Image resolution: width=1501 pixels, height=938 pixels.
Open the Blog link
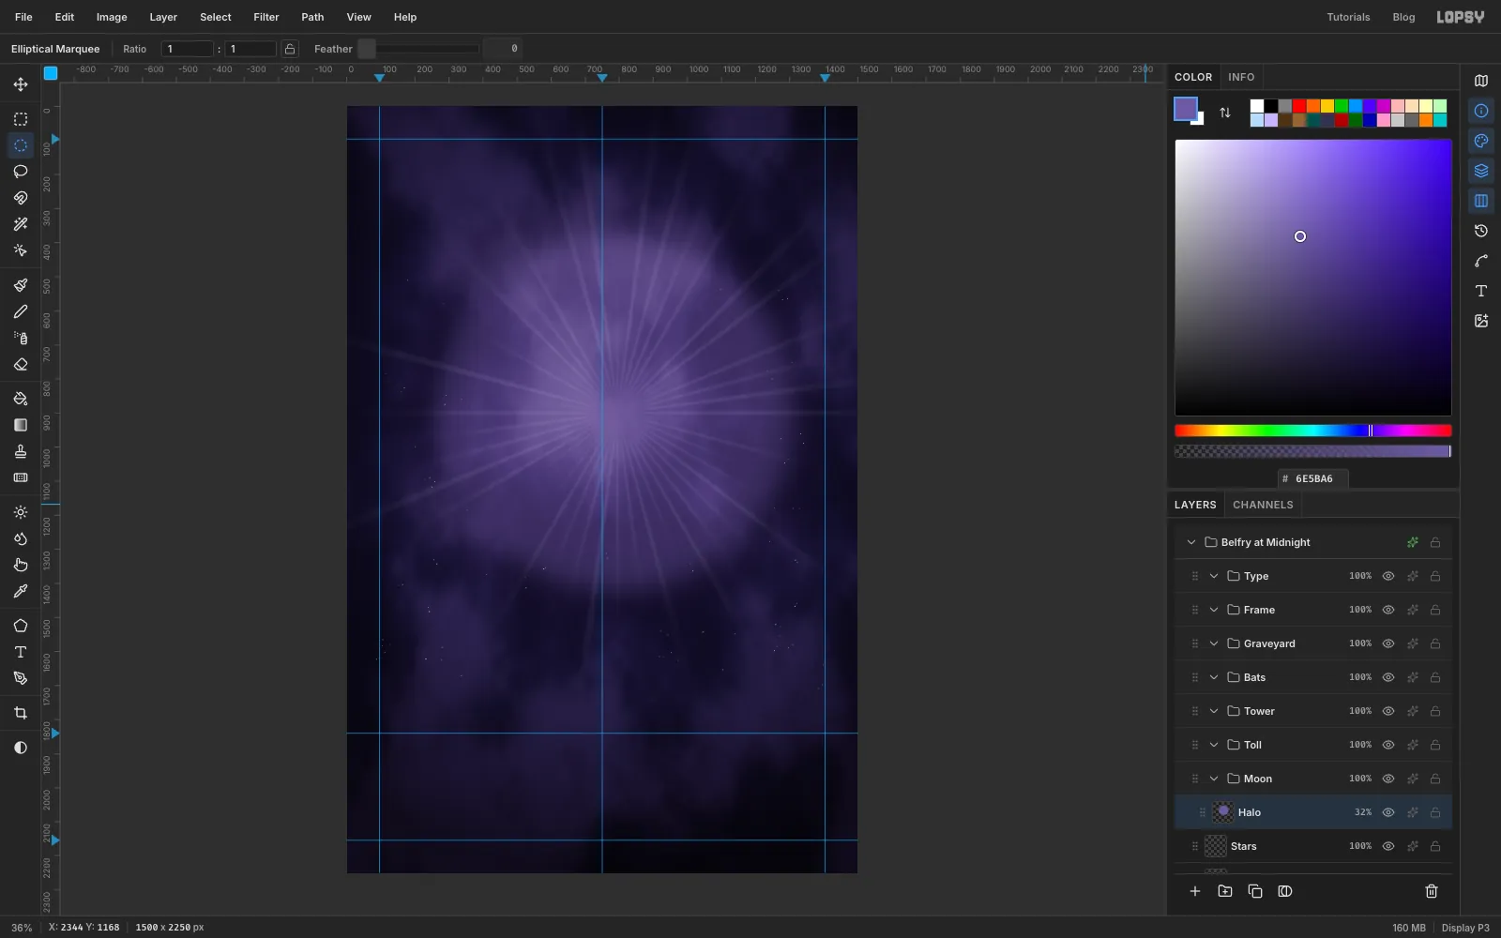[x=1403, y=17]
